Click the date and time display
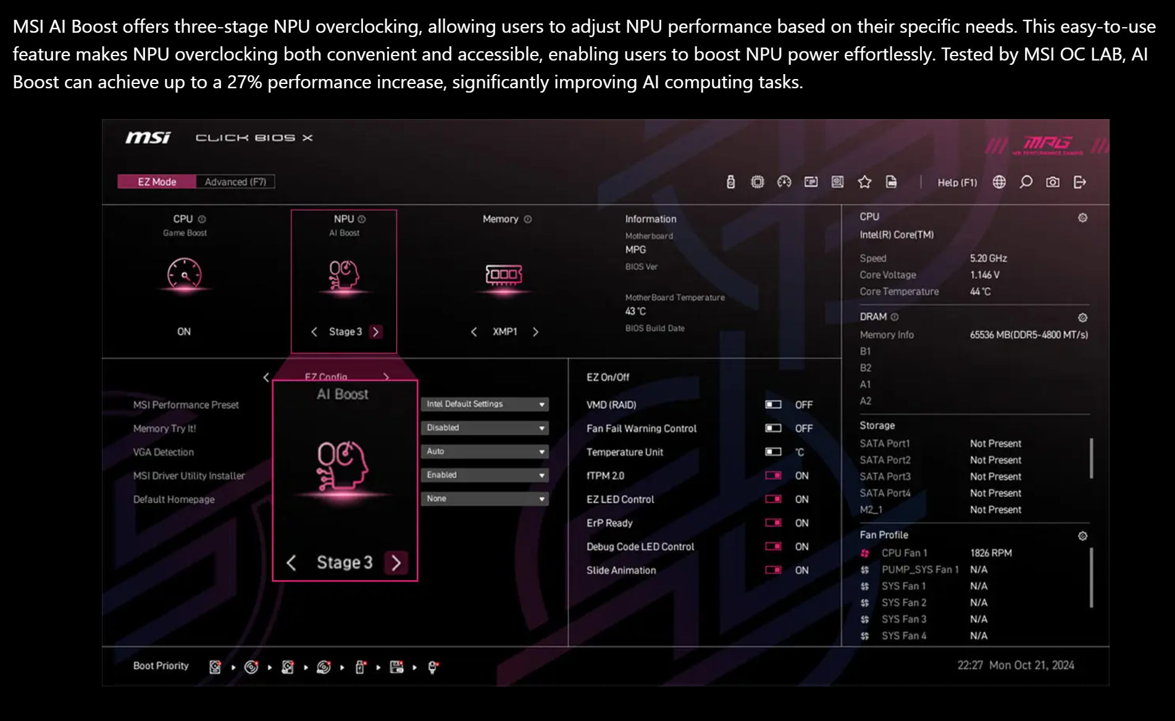The width and height of the screenshot is (1175, 721). click(1016, 665)
